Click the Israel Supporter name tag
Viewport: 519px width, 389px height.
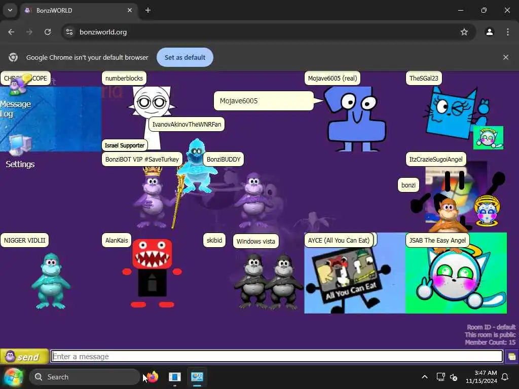pos(125,145)
